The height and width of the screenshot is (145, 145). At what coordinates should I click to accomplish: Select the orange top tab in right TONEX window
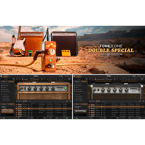[x=78, y=76]
